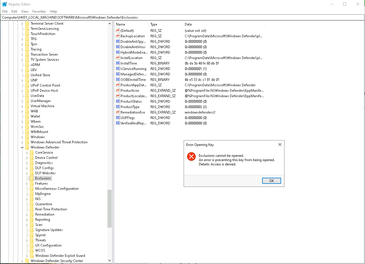
Task: Expand the Windows Advanced Threat Protection node
Action: 22,142
